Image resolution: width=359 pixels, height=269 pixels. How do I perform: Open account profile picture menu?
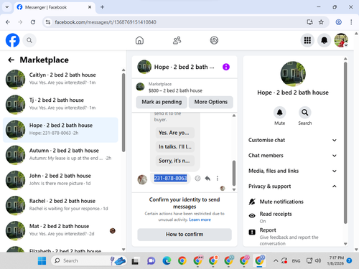click(x=341, y=40)
